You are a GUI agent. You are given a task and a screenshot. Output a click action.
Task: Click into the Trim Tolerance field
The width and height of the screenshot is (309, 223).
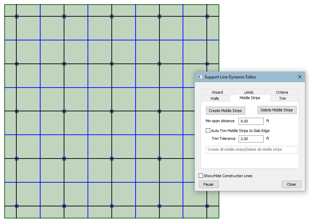(x=251, y=139)
